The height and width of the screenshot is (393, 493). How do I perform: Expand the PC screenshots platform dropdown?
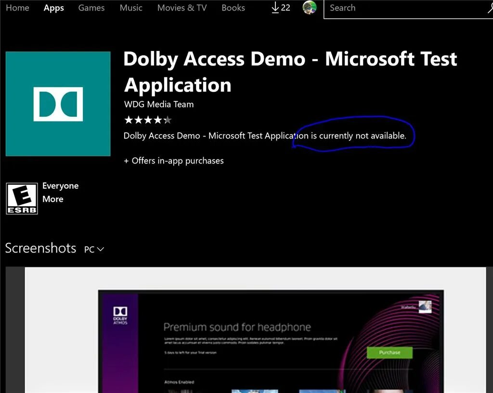(x=94, y=249)
